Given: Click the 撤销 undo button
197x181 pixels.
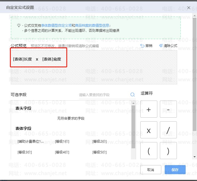Looking at the screenshot, I should [x=146, y=45].
